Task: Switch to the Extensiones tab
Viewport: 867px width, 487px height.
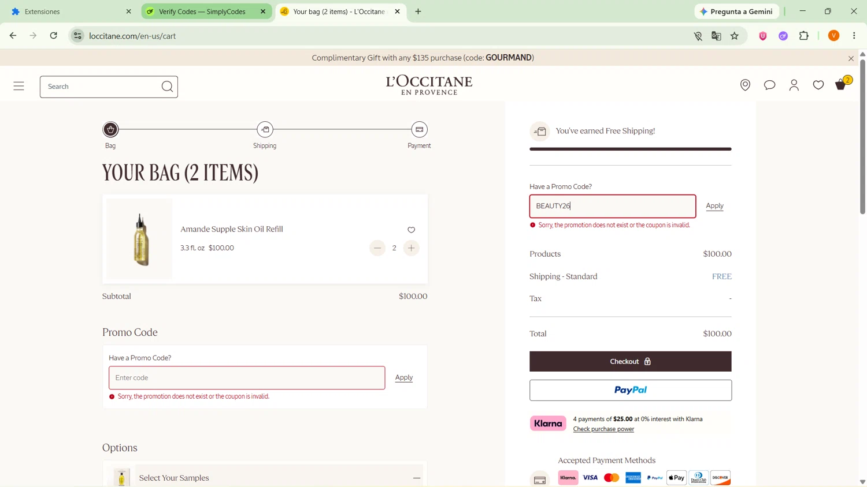Action: click(69, 12)
